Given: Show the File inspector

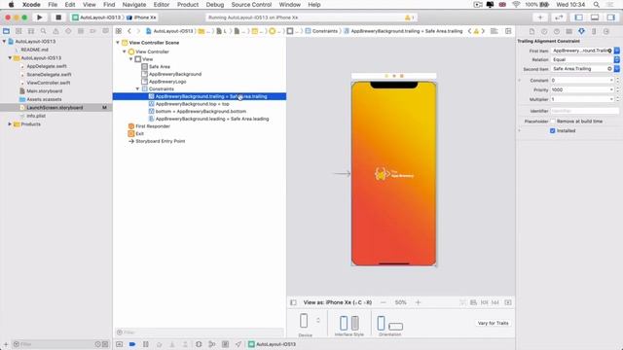Looking at the screenshot, I should pos(532,31).
